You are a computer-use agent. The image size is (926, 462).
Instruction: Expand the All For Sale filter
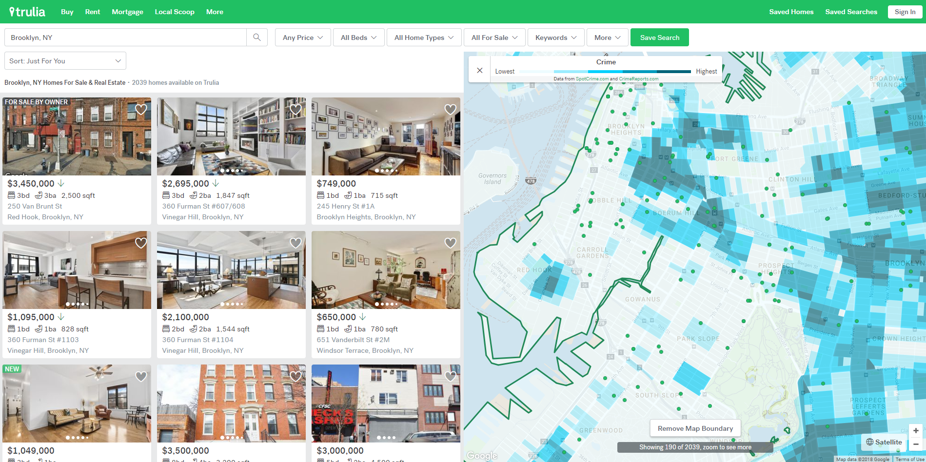pyautogui.click(x=494, y=38)
